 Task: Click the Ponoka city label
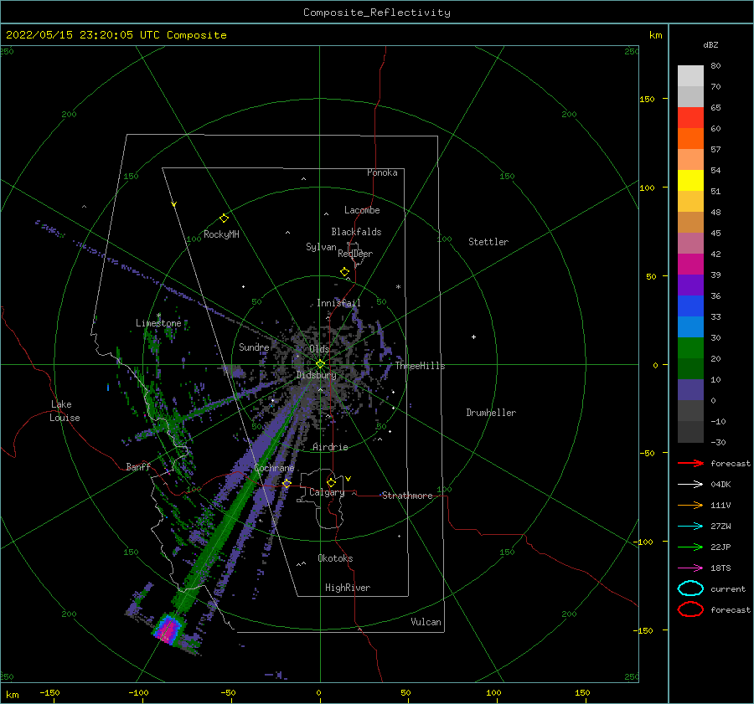382,172
